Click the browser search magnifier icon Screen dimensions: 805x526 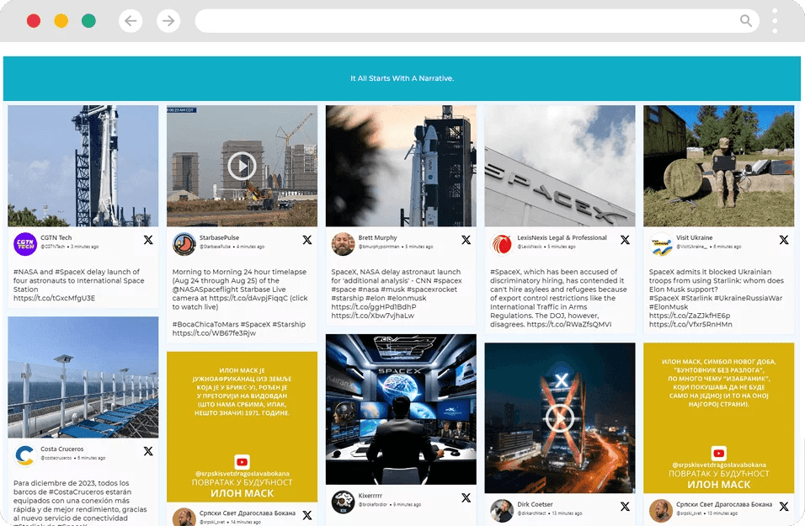pos(745,20)
